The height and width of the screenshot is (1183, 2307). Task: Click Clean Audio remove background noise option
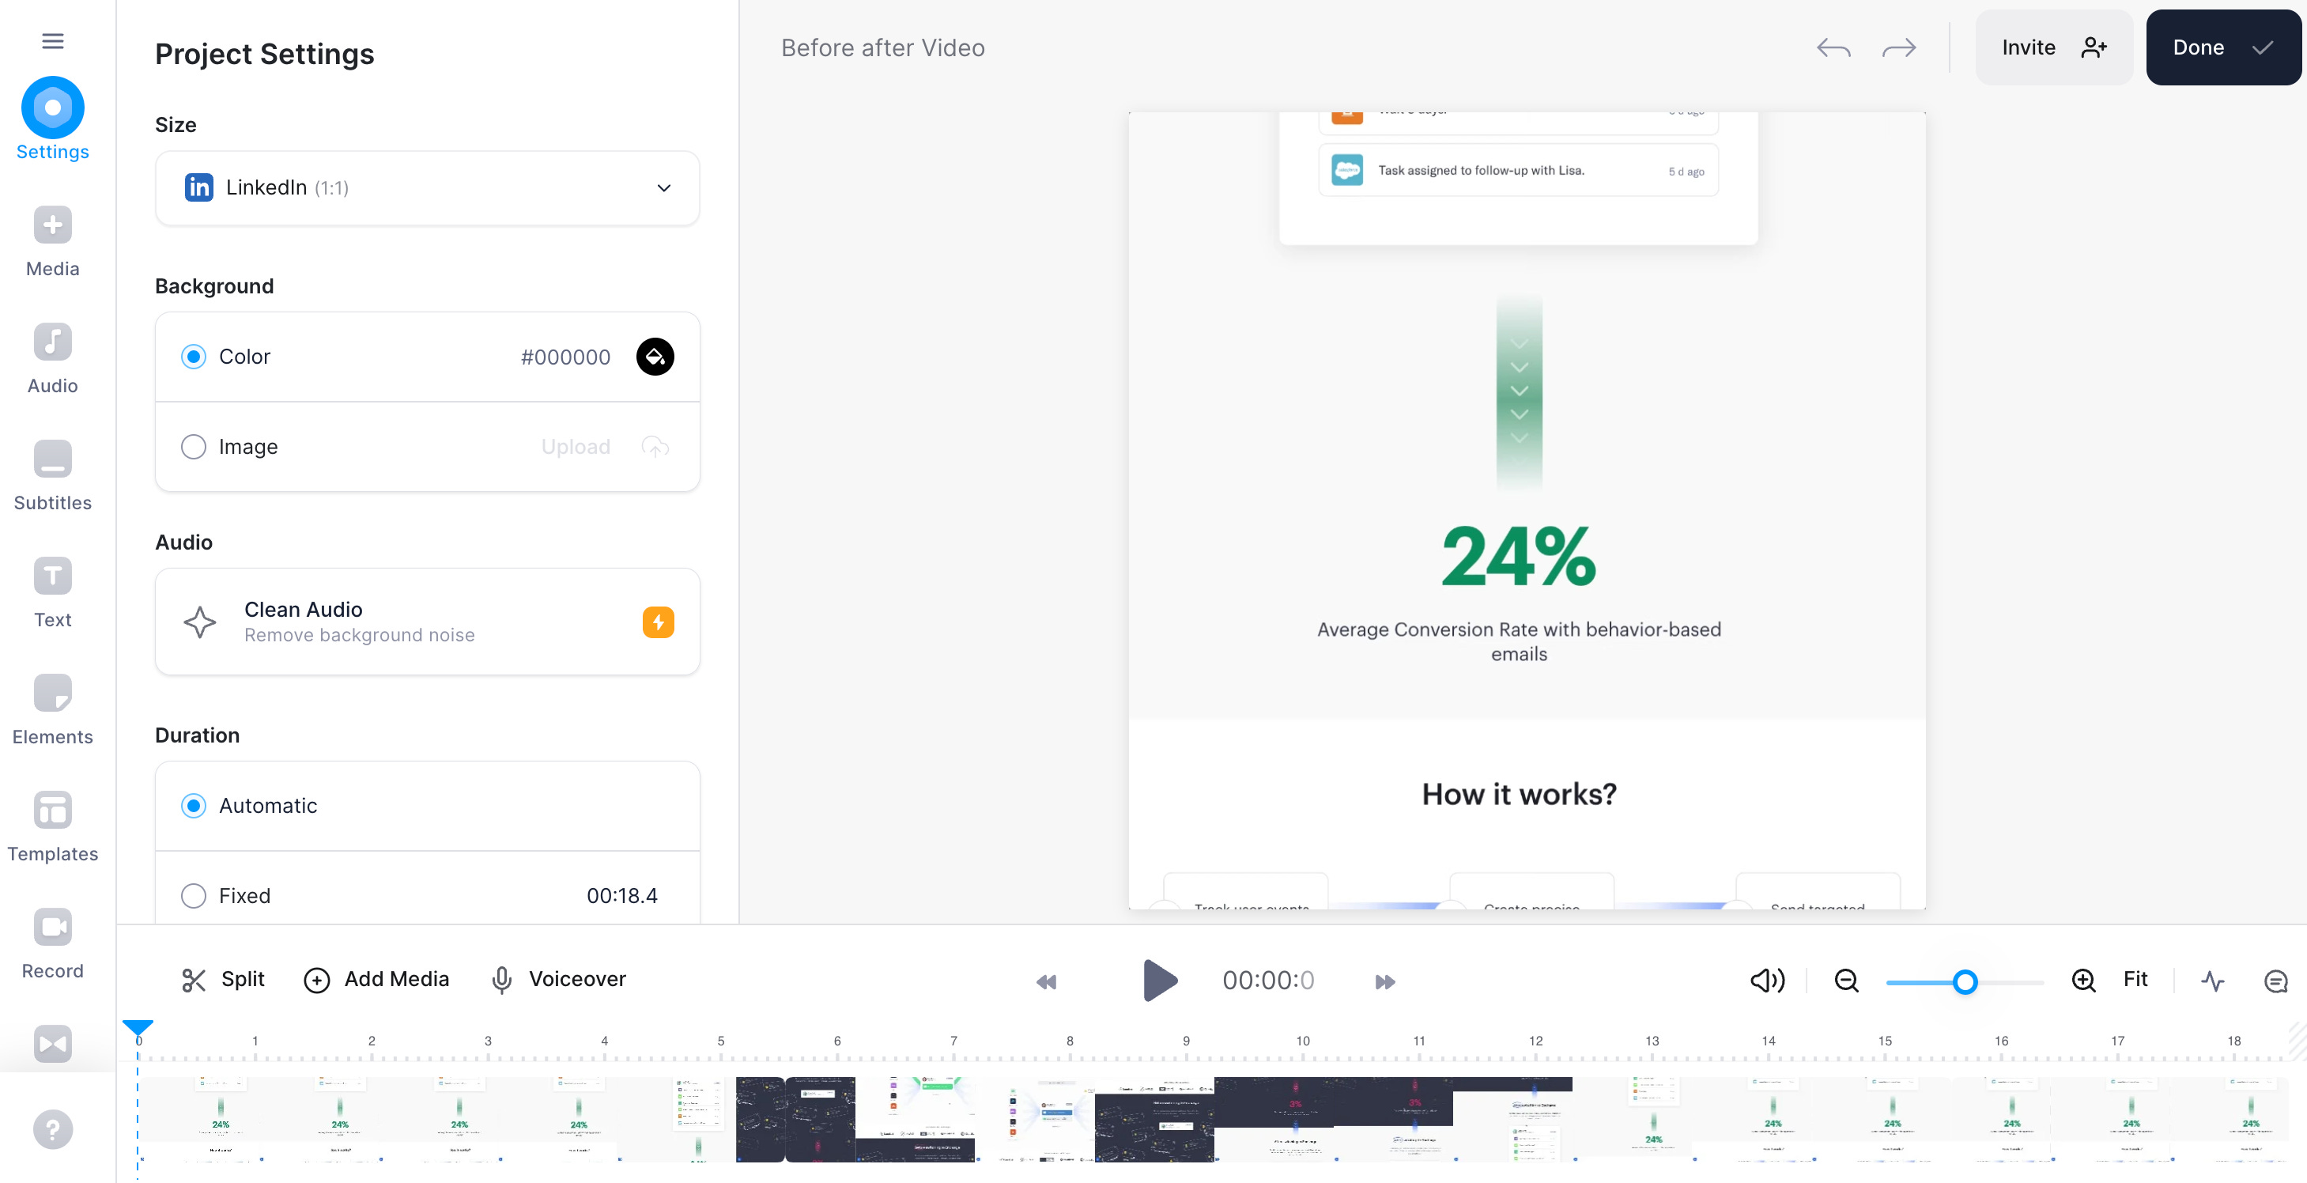pos(427,622)
